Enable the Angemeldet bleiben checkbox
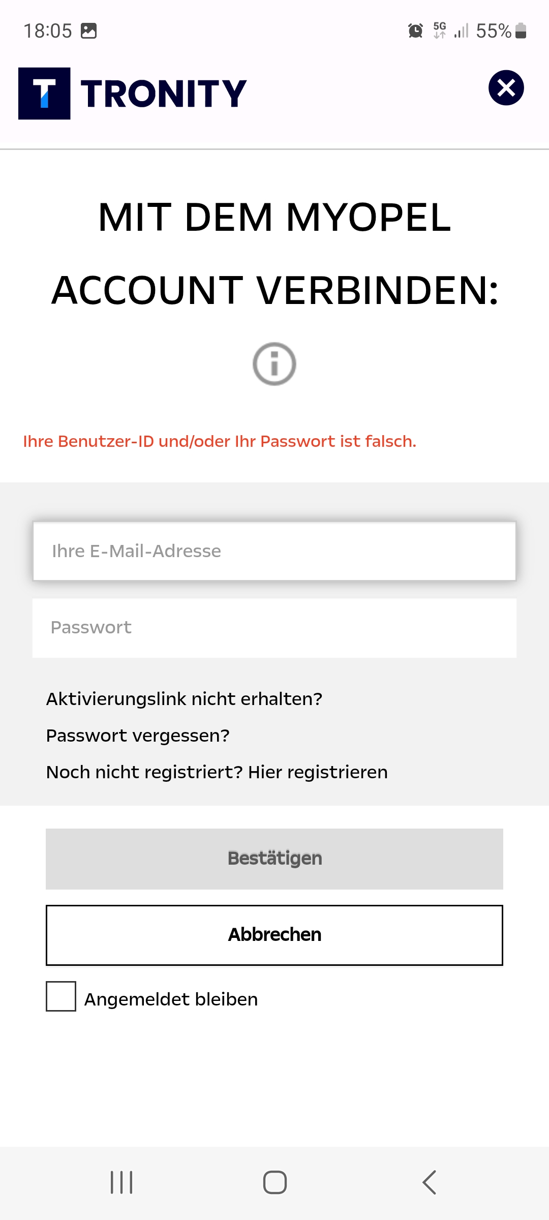Screen dimensions: 549x1220 [x=61, y=996]
